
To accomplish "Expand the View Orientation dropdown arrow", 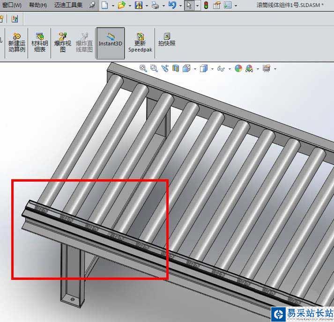I will (195, 69).
